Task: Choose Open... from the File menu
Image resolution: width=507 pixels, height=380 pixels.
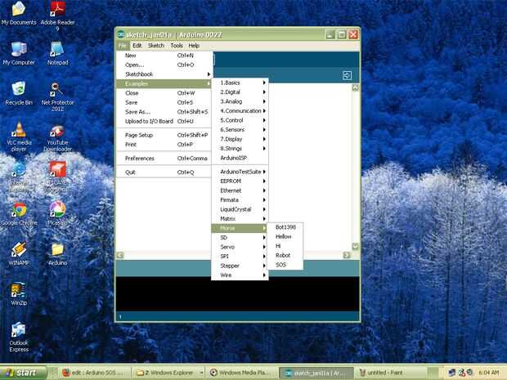Action: [x=164, y=65]
